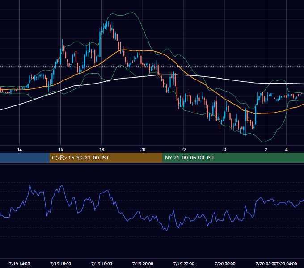Screen dimensions: 304x268
Task: Click the 7/20 00:00 date label
Action: (x=225, y=264)
